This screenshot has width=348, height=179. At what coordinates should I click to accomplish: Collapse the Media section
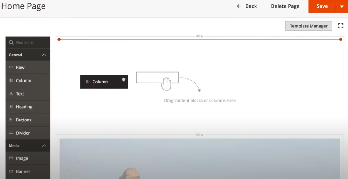point(44,145)
